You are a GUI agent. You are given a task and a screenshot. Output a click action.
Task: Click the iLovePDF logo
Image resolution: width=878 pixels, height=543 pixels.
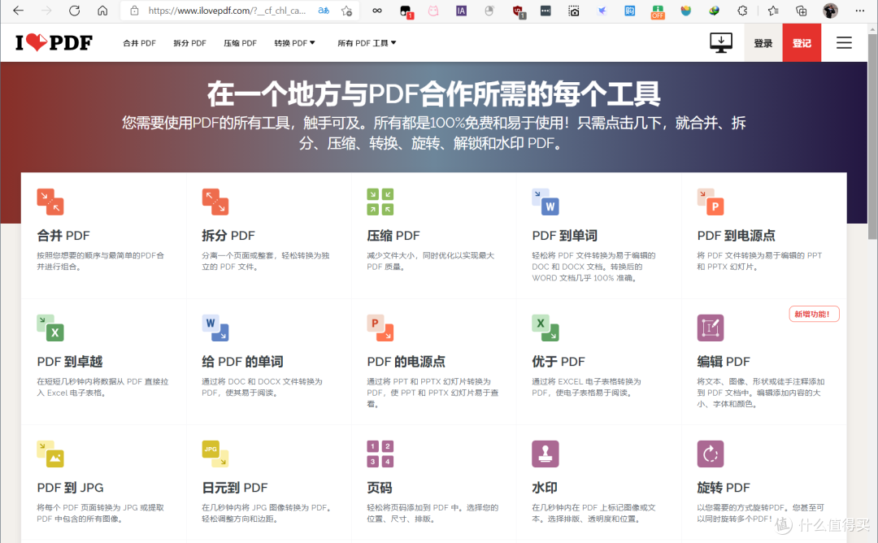[x=54, y=42]
